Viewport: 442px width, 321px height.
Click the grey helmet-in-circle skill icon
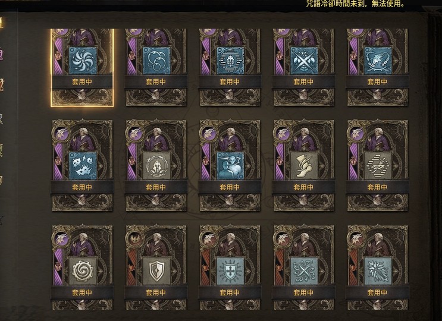pyautogui.click(x=156, y=166)
